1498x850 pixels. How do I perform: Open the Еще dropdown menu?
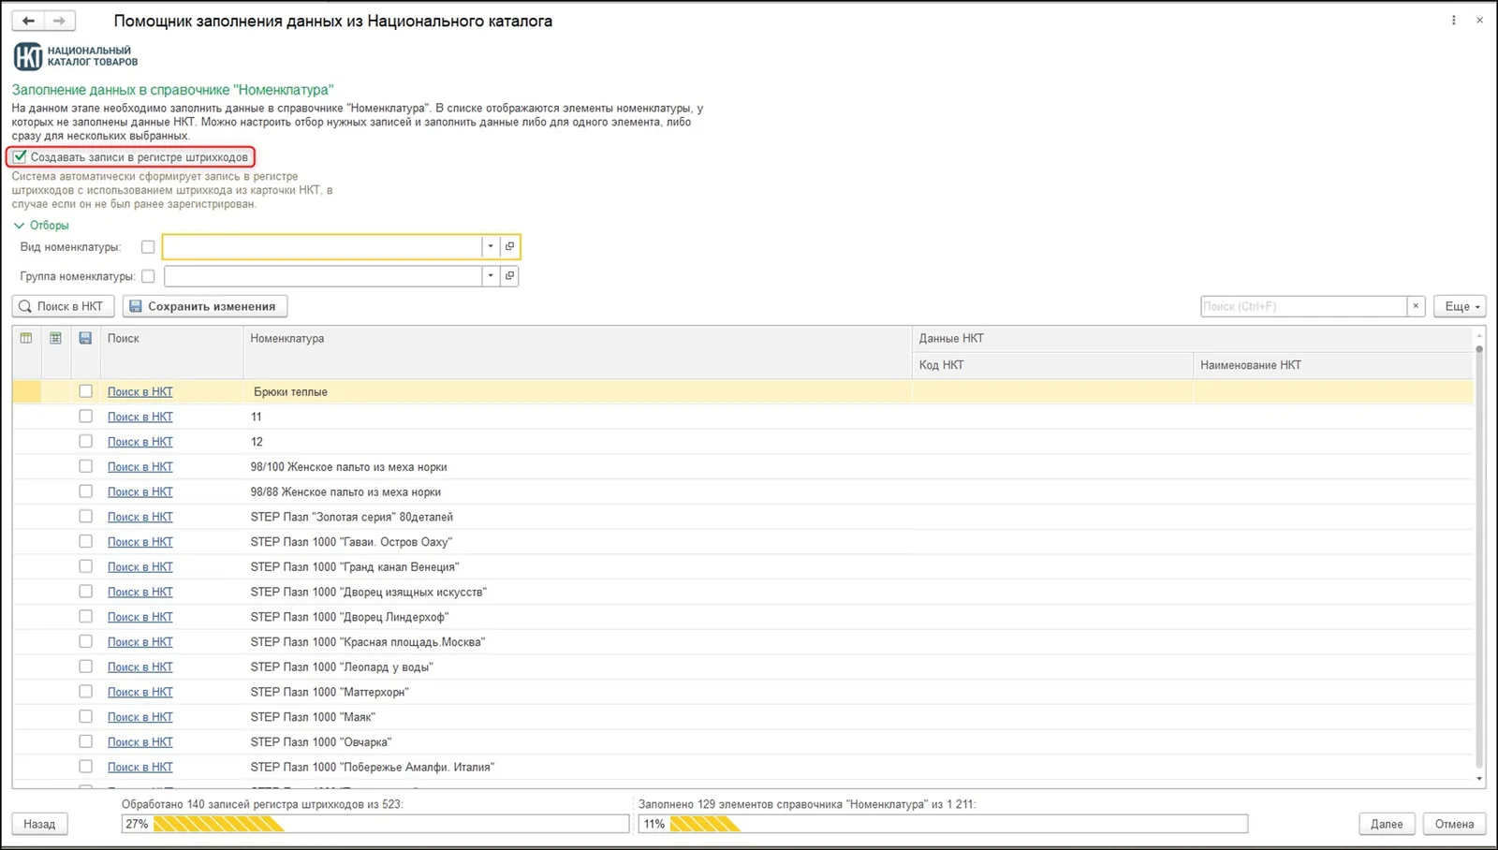pyautogui.click(x=1460, y=306)
